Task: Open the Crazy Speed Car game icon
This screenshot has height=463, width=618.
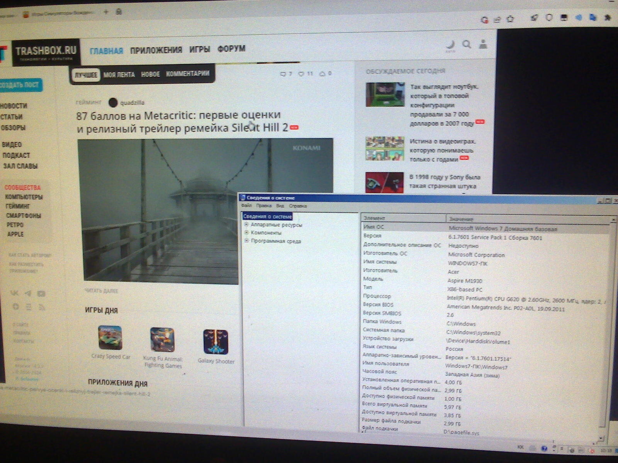Action: tap(110, 338)
